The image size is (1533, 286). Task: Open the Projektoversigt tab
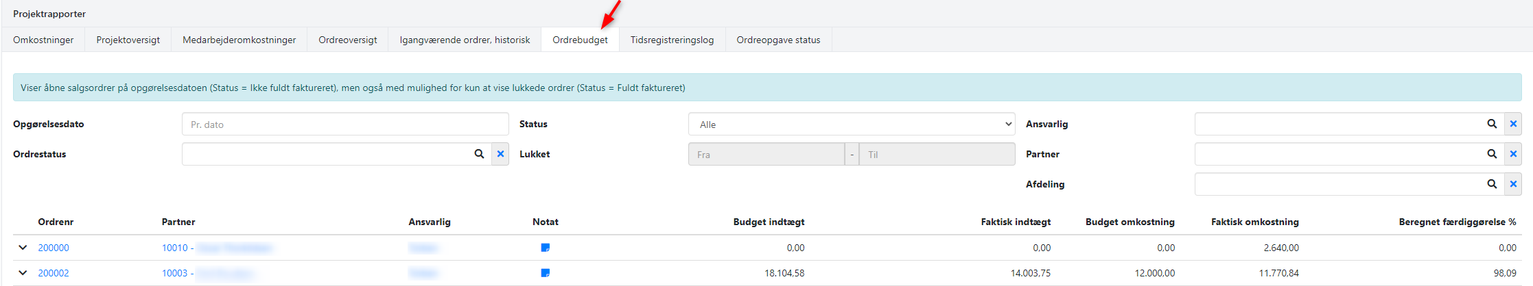click(128, 40)
